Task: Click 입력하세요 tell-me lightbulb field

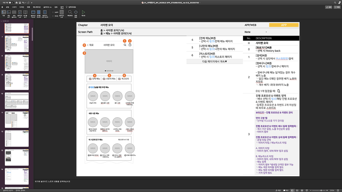Action: [71, 7]
